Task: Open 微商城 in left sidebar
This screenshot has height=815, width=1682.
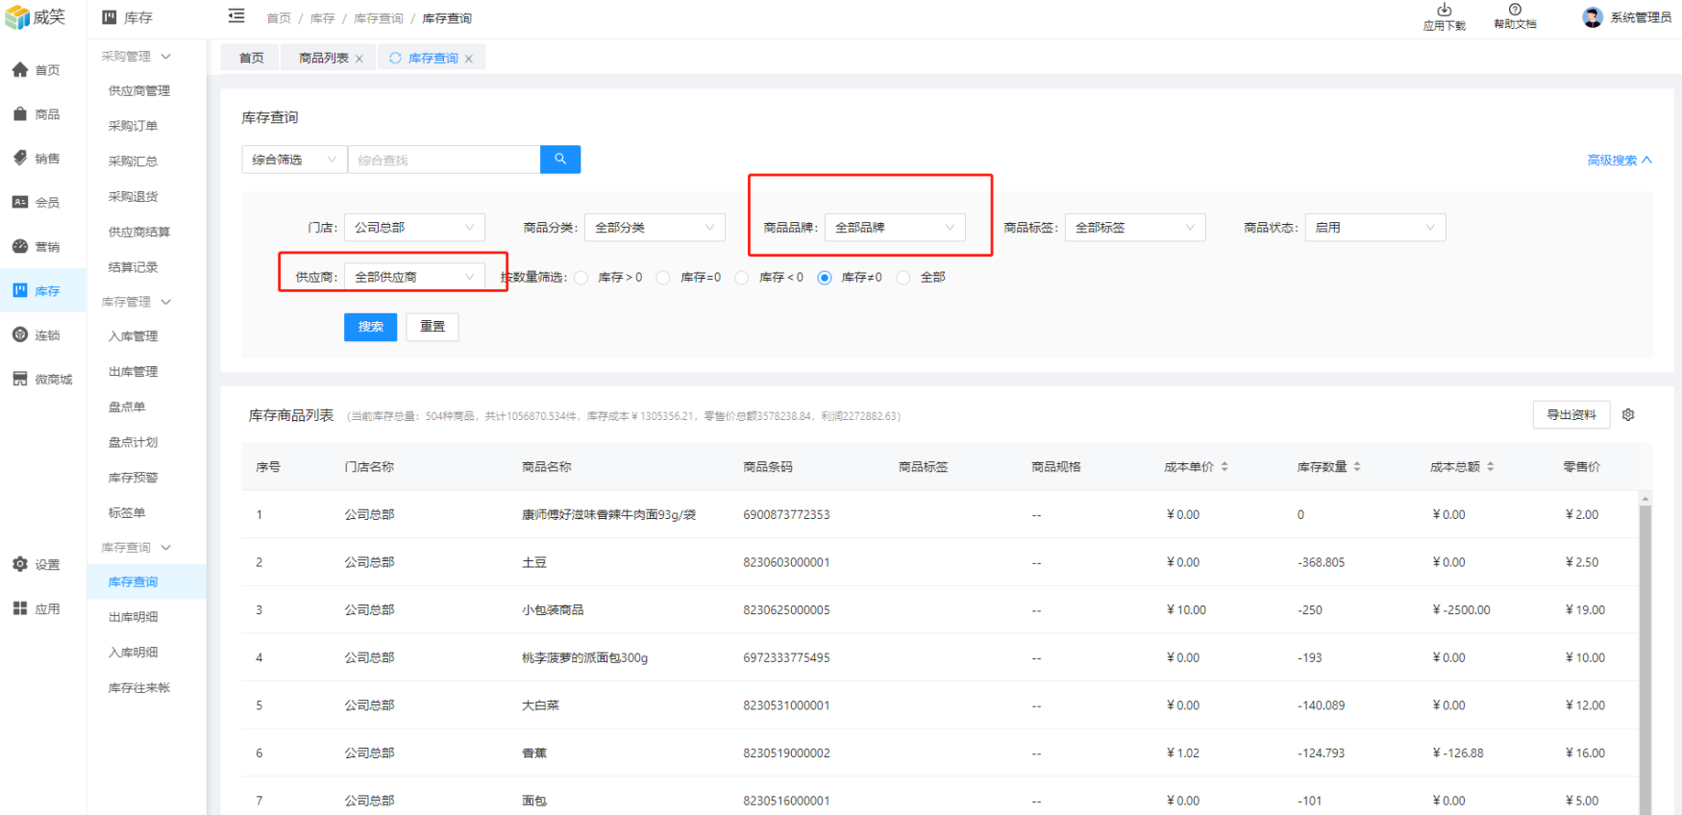Action: [x=42, y=380]
